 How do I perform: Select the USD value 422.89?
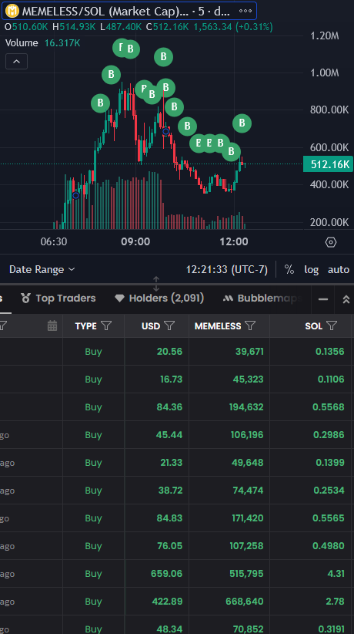(167, 602)
